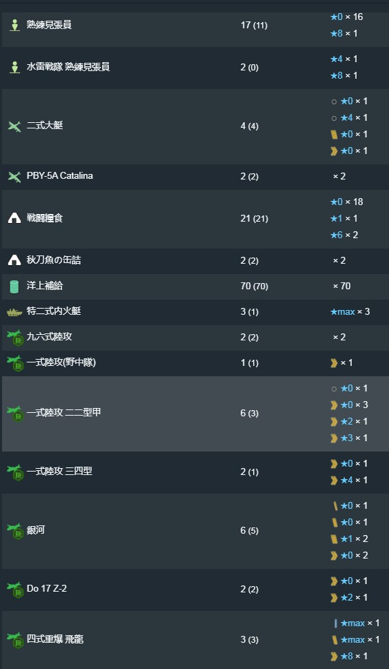Click the 洋上補給 green drum icon
The image size is (389, 669).
pos(14,287)
